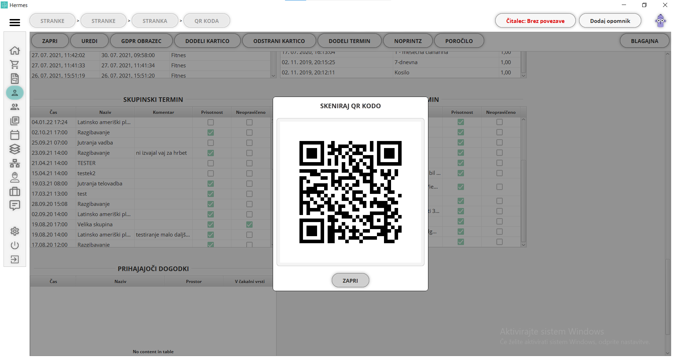Open the POROČILO report
675x362 pixels.
click(x=459, y=41)
